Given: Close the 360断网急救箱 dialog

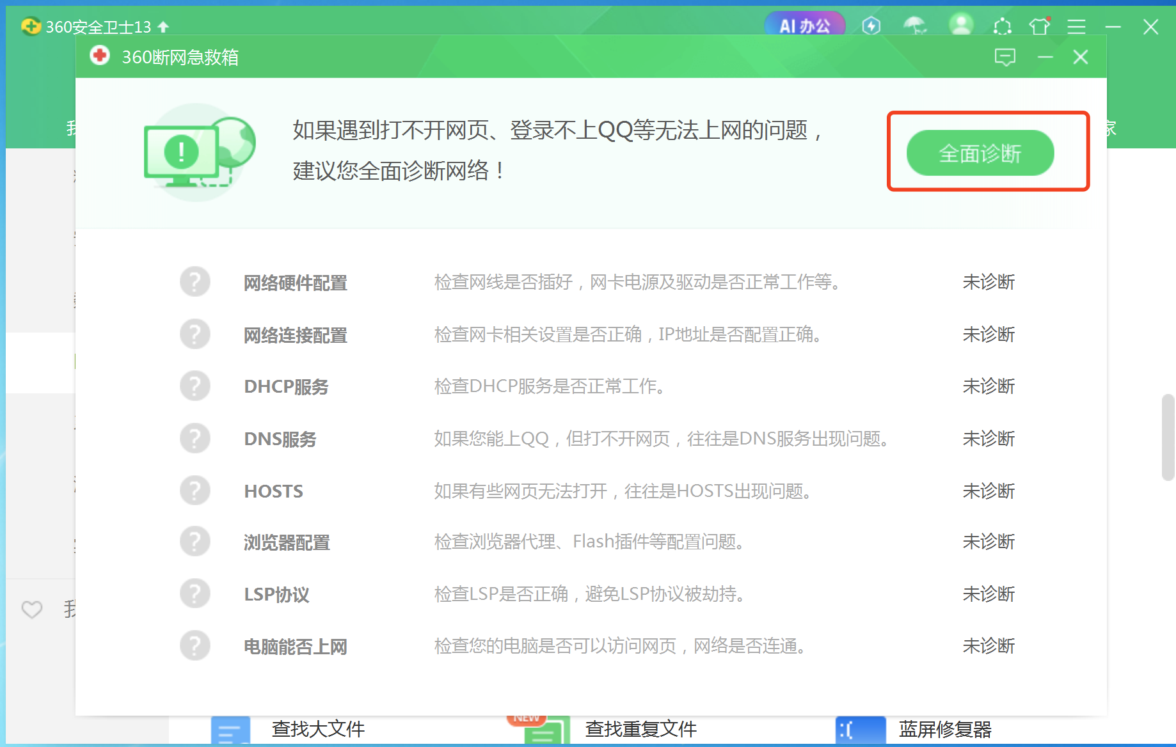Looking at the screenshot, I should pos(1081,57).
